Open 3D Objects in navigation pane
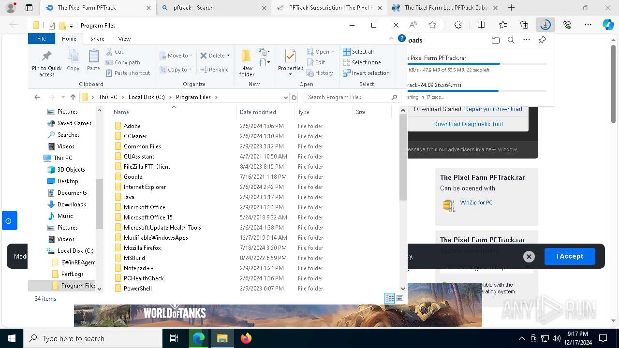The height and width of the screenshot is (348, 619). click(x=71, y=170)
